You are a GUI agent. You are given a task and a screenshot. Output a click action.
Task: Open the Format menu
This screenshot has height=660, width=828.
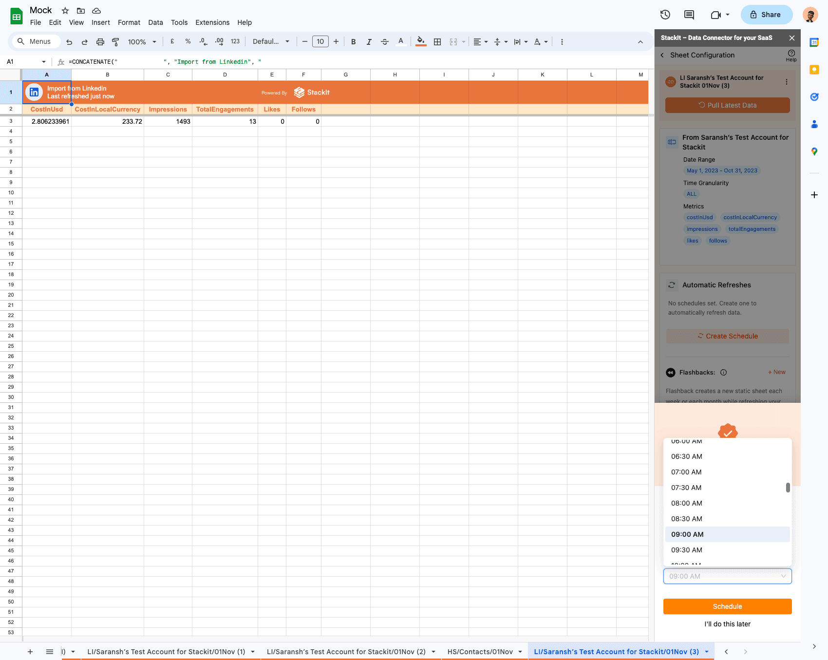click(129, 22)
